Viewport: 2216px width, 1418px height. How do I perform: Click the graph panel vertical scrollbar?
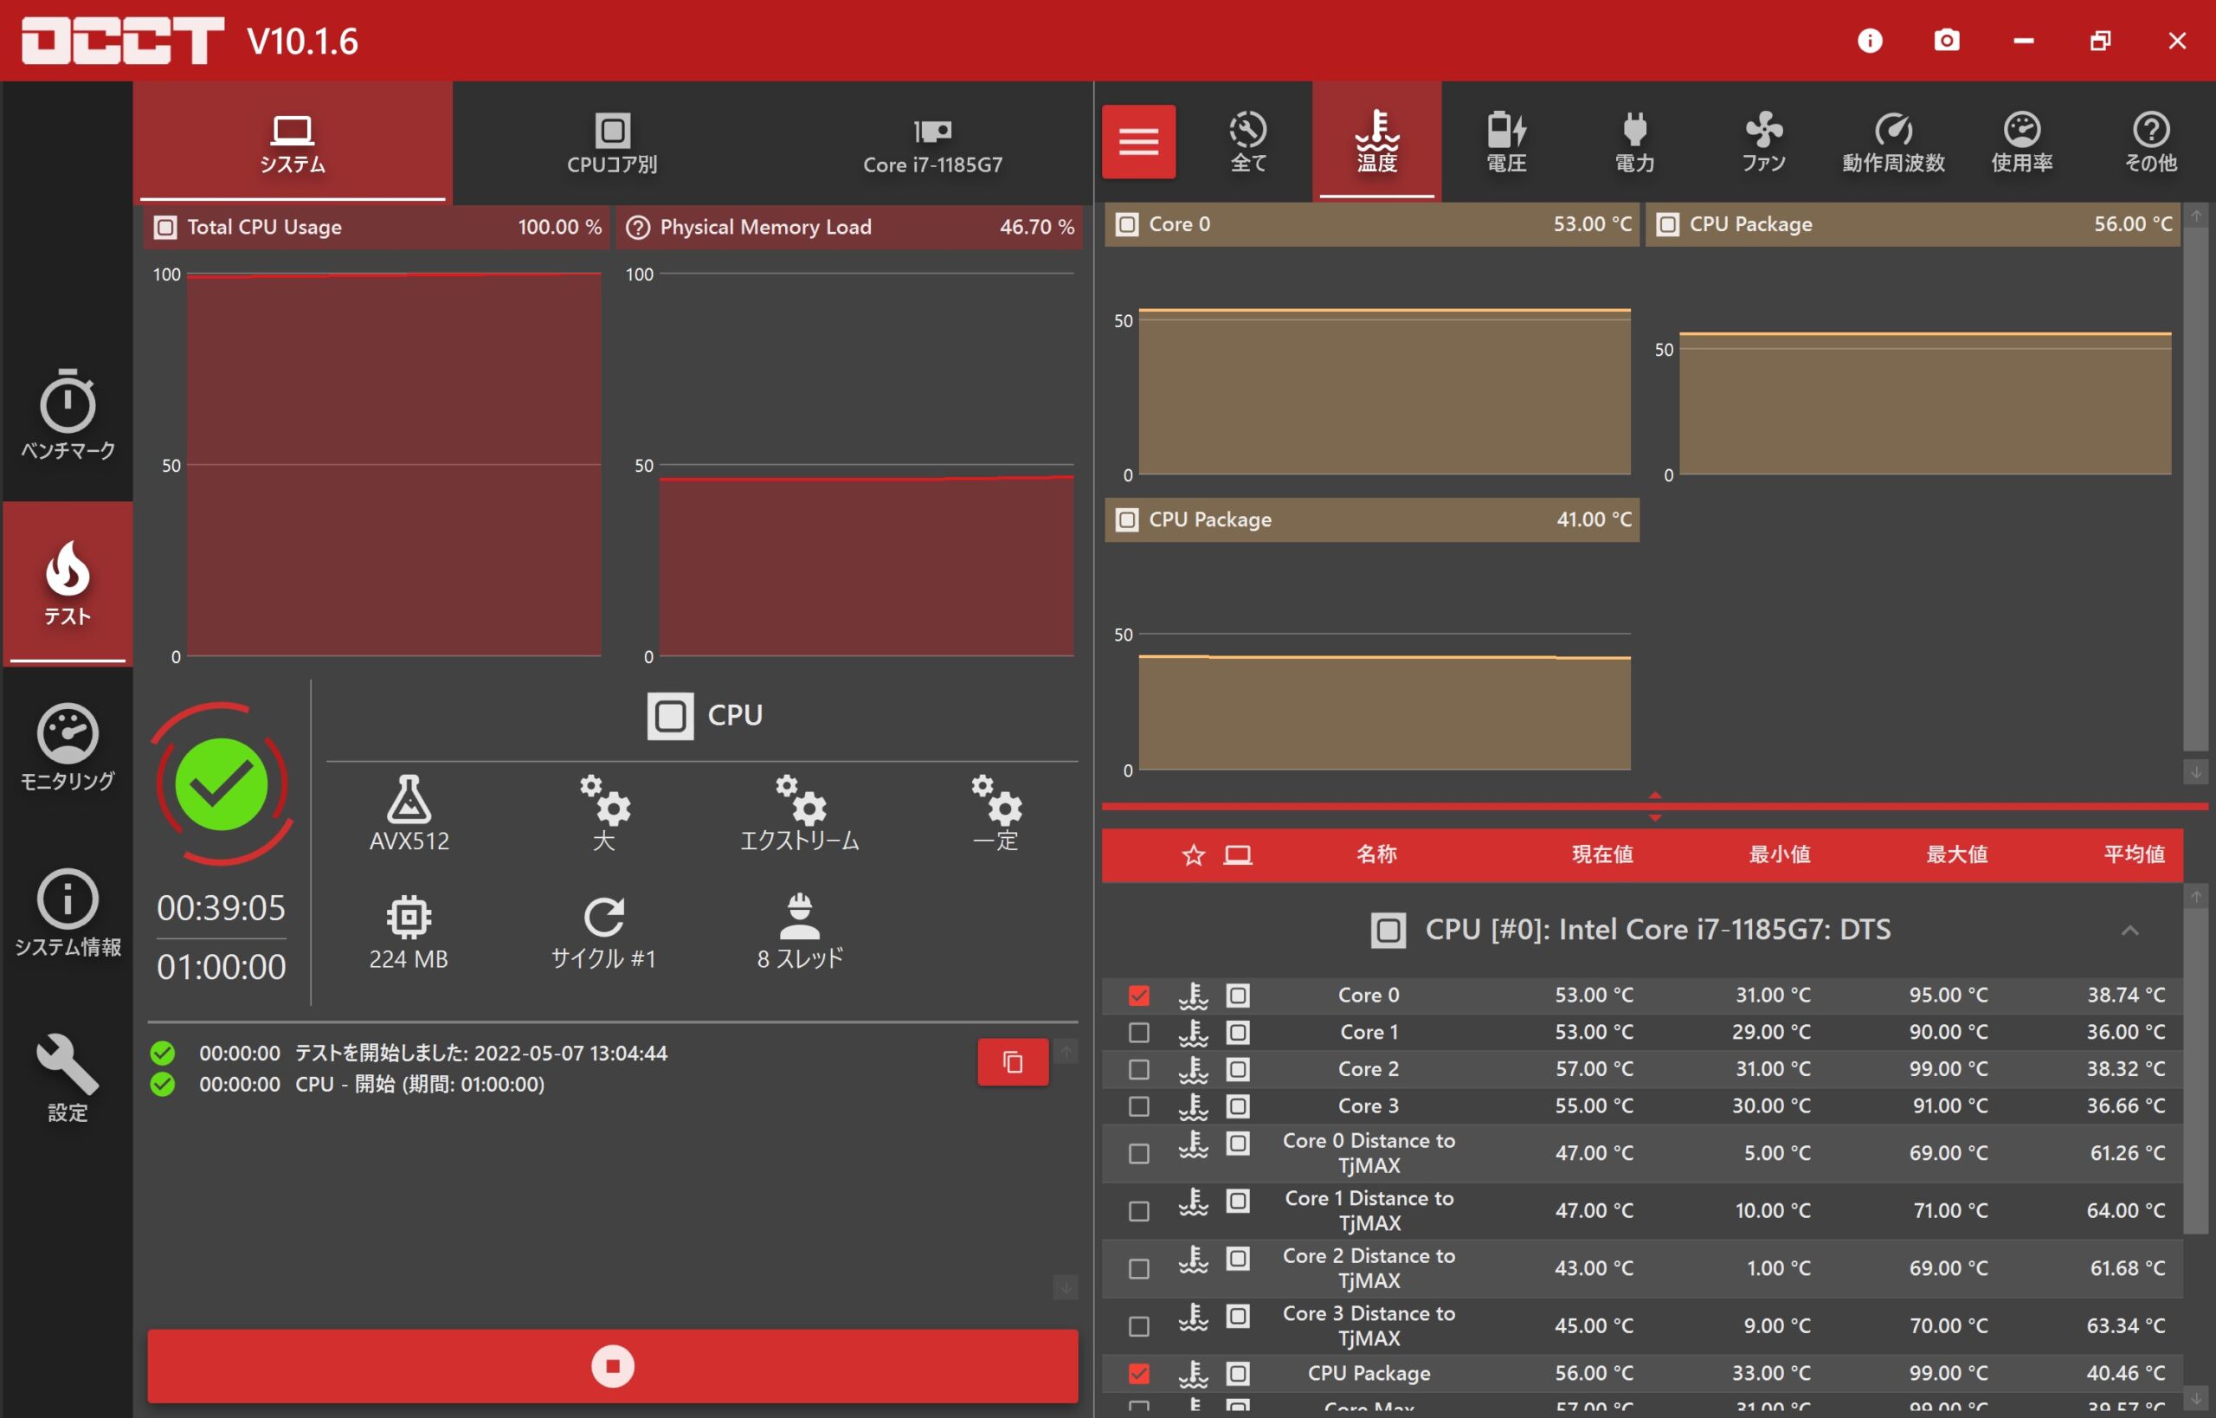(x=2196, y=488)
